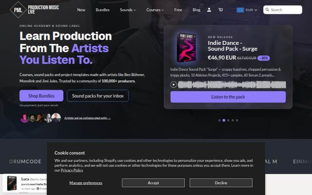
Task: Open the shopping cart icon
Action: pos(220,10)
